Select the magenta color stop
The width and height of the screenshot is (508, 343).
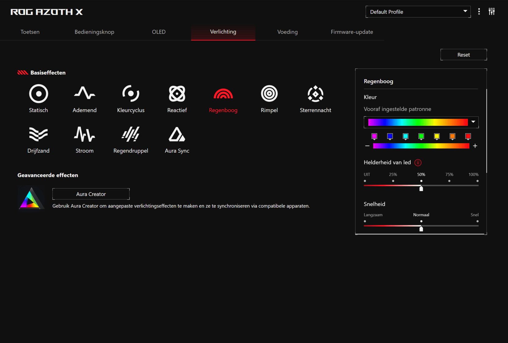coord(374,136)
